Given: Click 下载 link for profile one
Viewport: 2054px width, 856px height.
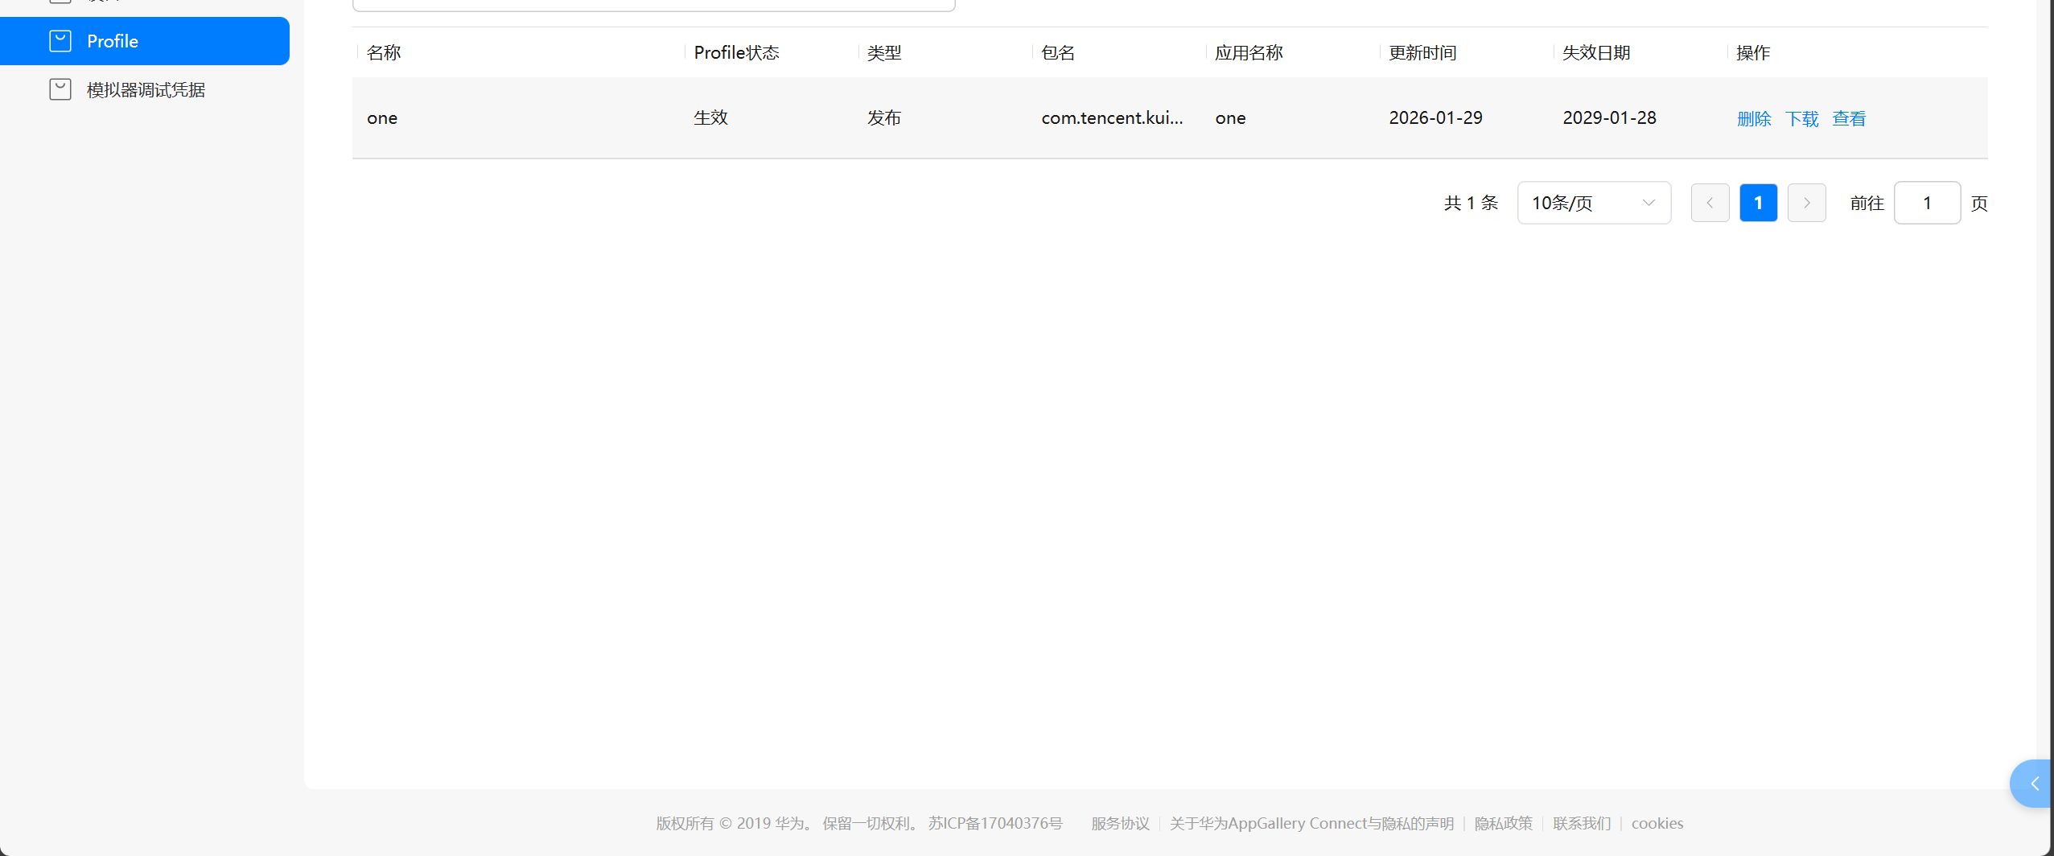Looking at the screenshot, I should [1801, 118].
